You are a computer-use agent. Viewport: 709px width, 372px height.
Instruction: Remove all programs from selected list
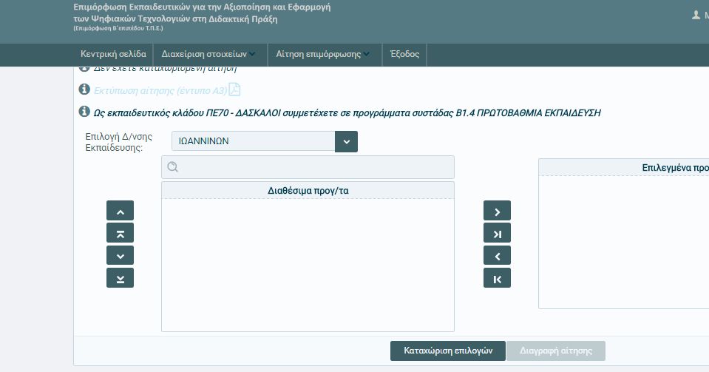click(x=497, y=278)
